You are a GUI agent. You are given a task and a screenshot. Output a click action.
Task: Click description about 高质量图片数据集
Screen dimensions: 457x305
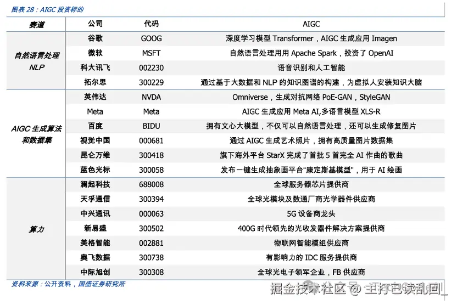point(311,140)
